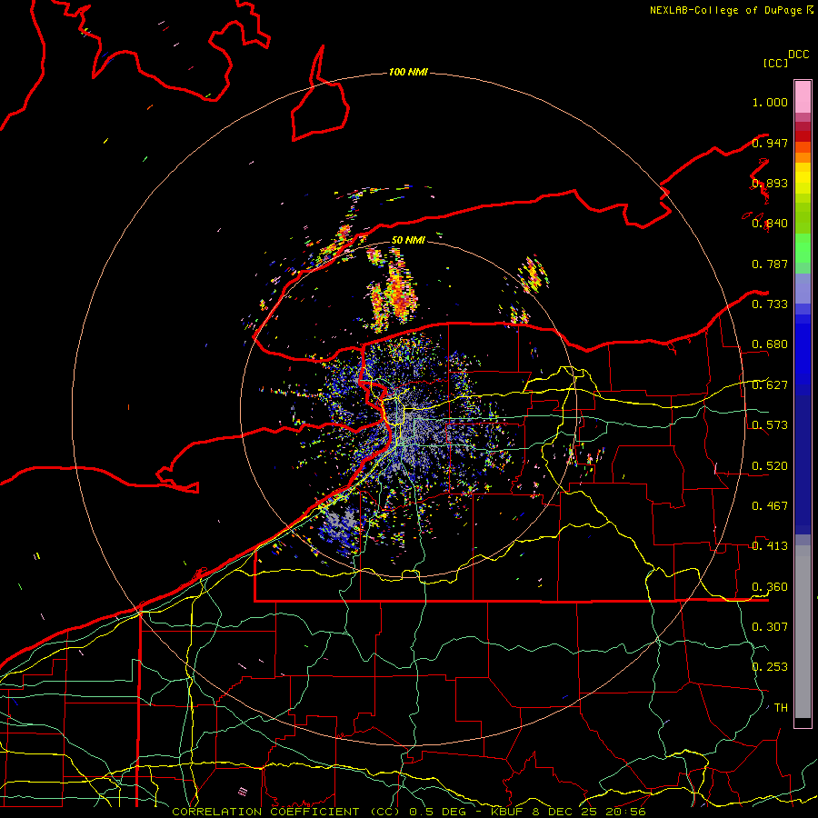
Task: Click the 0.307 legend value
Action: click(x=770, y=626)
